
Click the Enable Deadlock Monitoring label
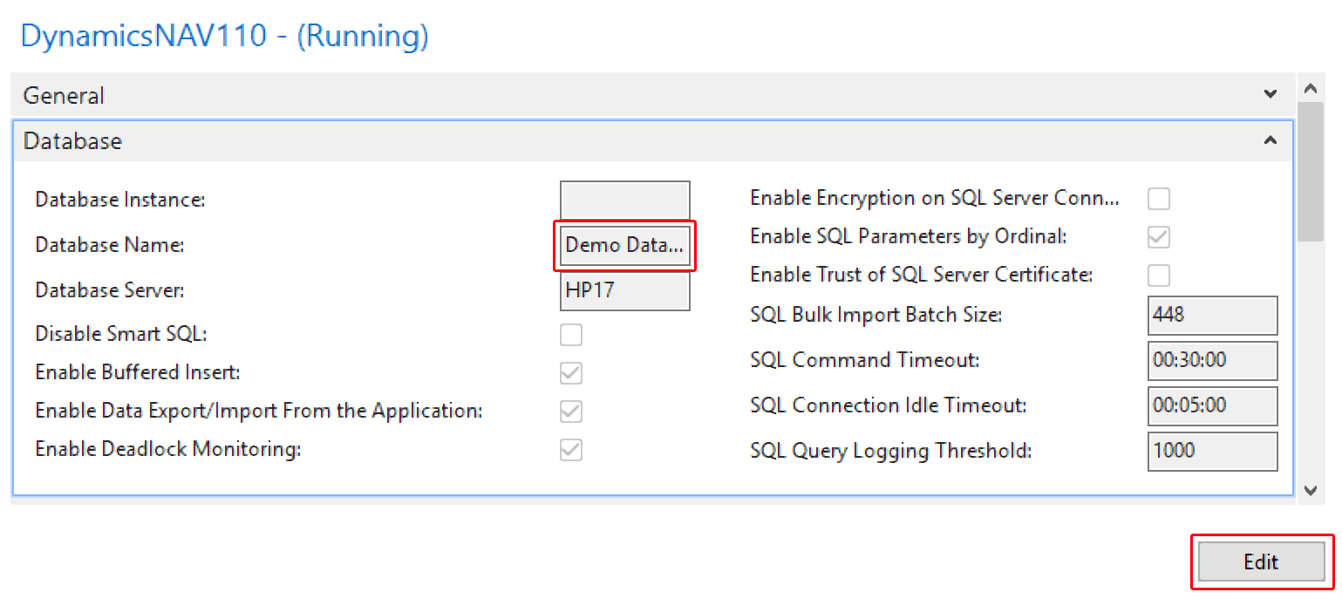167,449
